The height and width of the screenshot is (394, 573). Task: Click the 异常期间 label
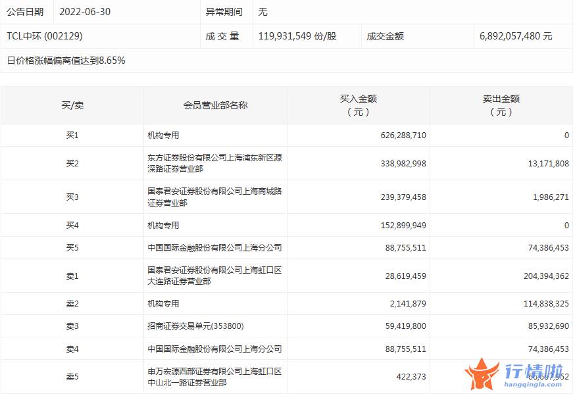pyautogui.click(x=224, y=12)
